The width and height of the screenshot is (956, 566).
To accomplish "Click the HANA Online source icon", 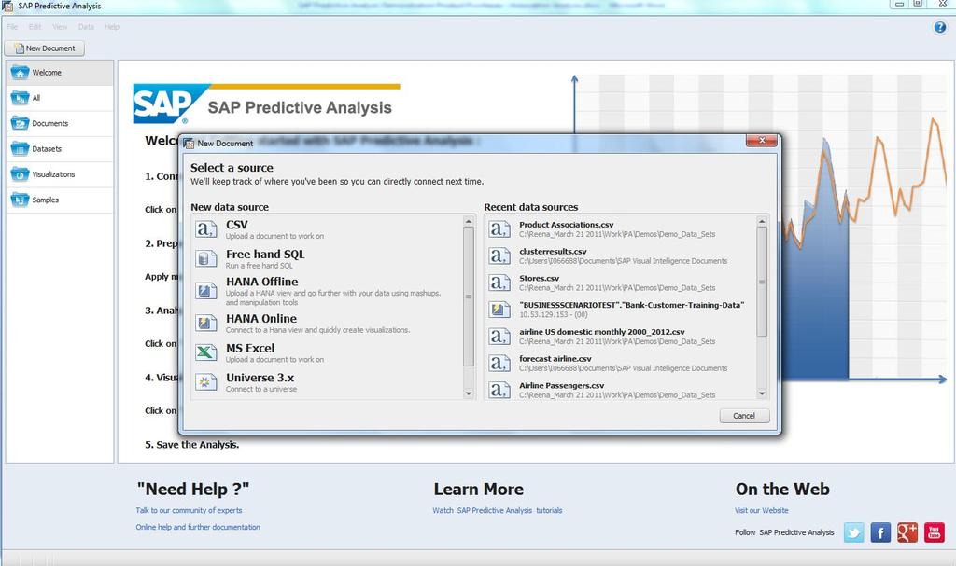I will pyautogui.click(x=206, y=323).
